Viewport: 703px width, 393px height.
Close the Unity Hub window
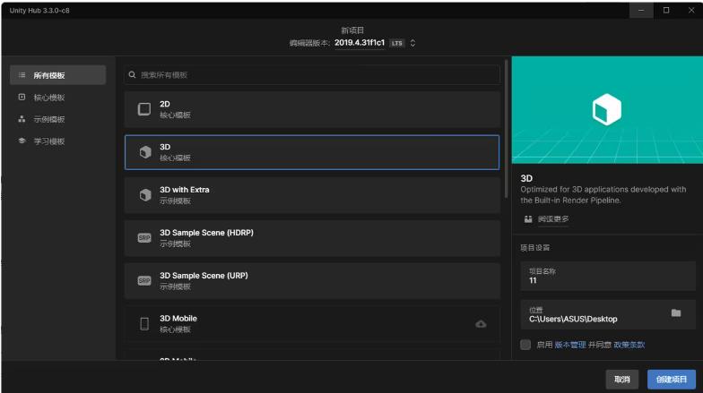pos(690,11)
